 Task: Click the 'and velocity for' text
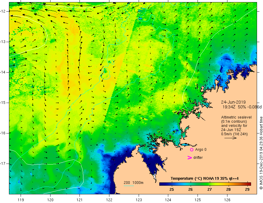click(x=234, y=126)
